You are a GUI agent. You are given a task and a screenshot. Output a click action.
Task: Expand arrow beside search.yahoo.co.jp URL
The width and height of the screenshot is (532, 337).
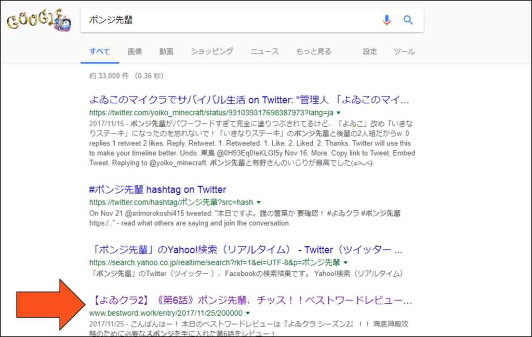pos(345,263)
